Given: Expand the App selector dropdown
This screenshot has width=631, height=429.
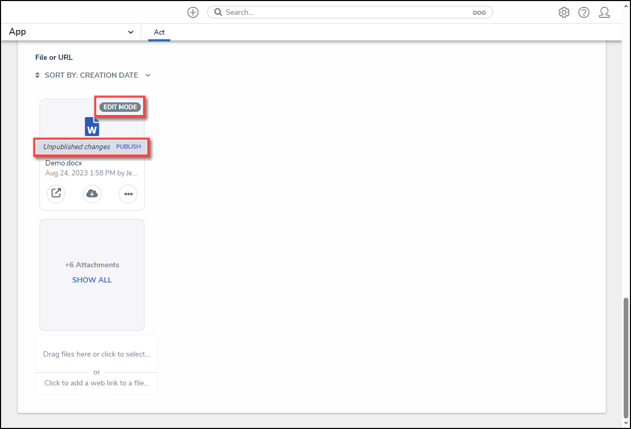Looking at the screenshot, I should (x=72, y=32).
